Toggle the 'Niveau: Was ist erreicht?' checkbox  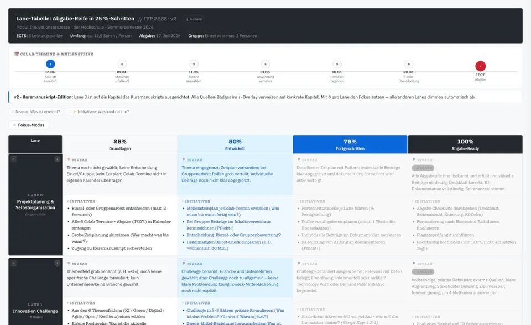point(13,112)
